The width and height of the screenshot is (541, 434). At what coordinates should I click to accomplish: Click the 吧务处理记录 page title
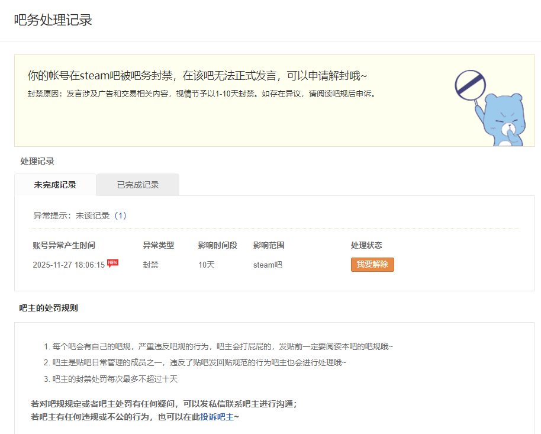53,20
